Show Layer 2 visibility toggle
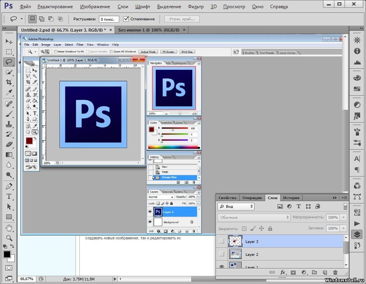 (x=222, y=254)
